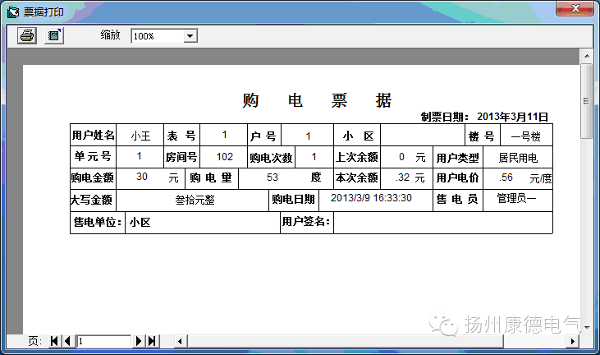600x355 pixels.
Task: Click the building value 一号楼
Action: (x=526, y=136)
